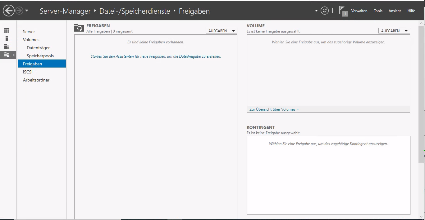Image resolution: width=425 pixels, height=220 pixels.
Task: Click the refresh icon beside the FREIGABEN heading
Action: coord(79,28)
